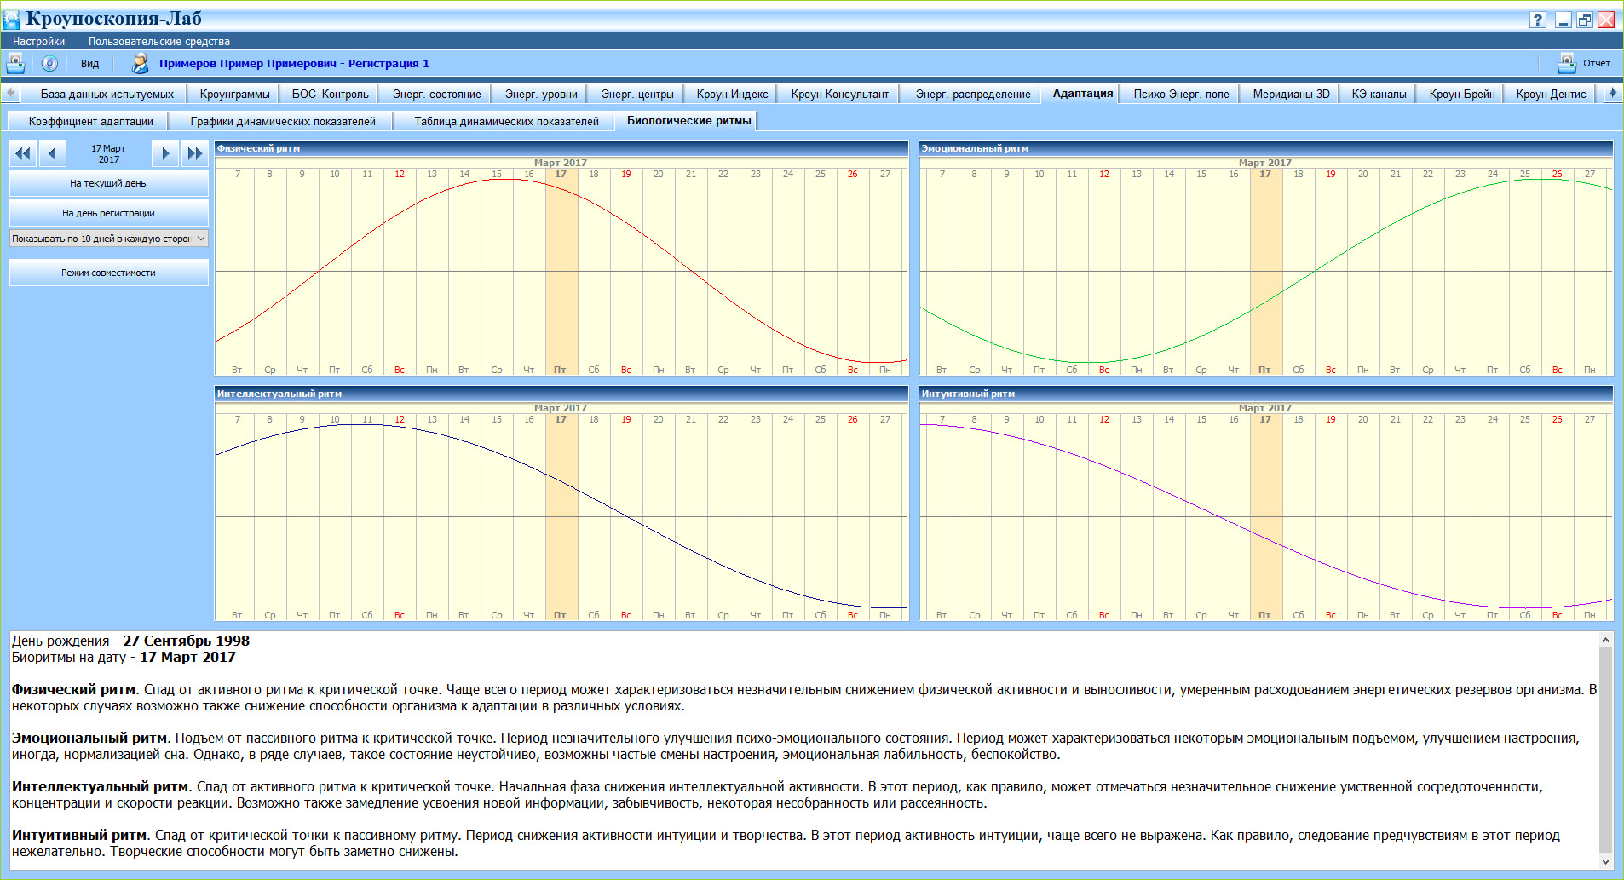Select Графики динамических показателей subtab

(x=283, y=121)
